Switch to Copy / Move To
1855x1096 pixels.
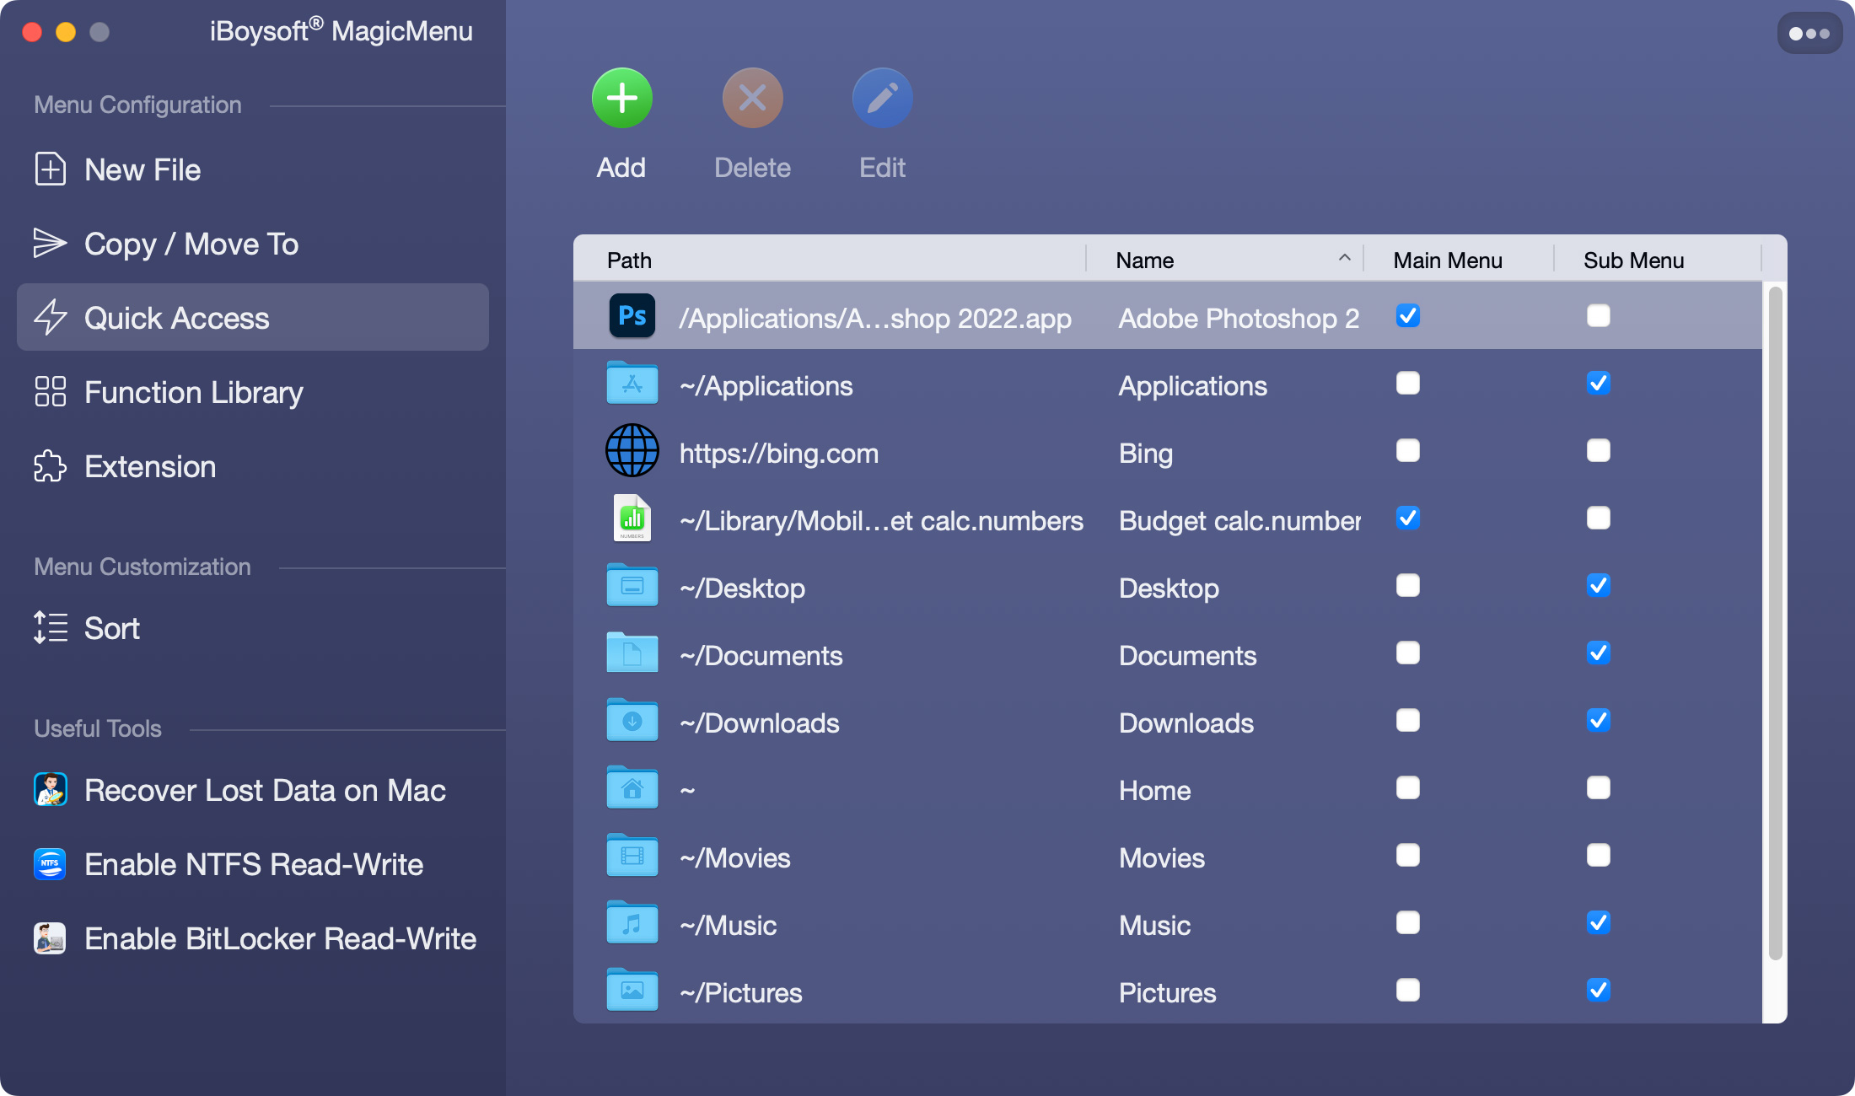[x=191, y=244]
